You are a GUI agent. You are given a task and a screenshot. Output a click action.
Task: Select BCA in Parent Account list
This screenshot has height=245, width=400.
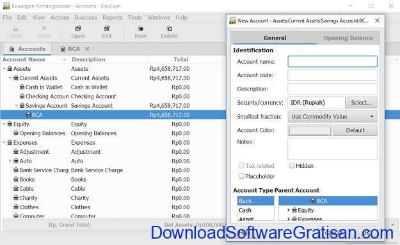(x=328, y=201)
